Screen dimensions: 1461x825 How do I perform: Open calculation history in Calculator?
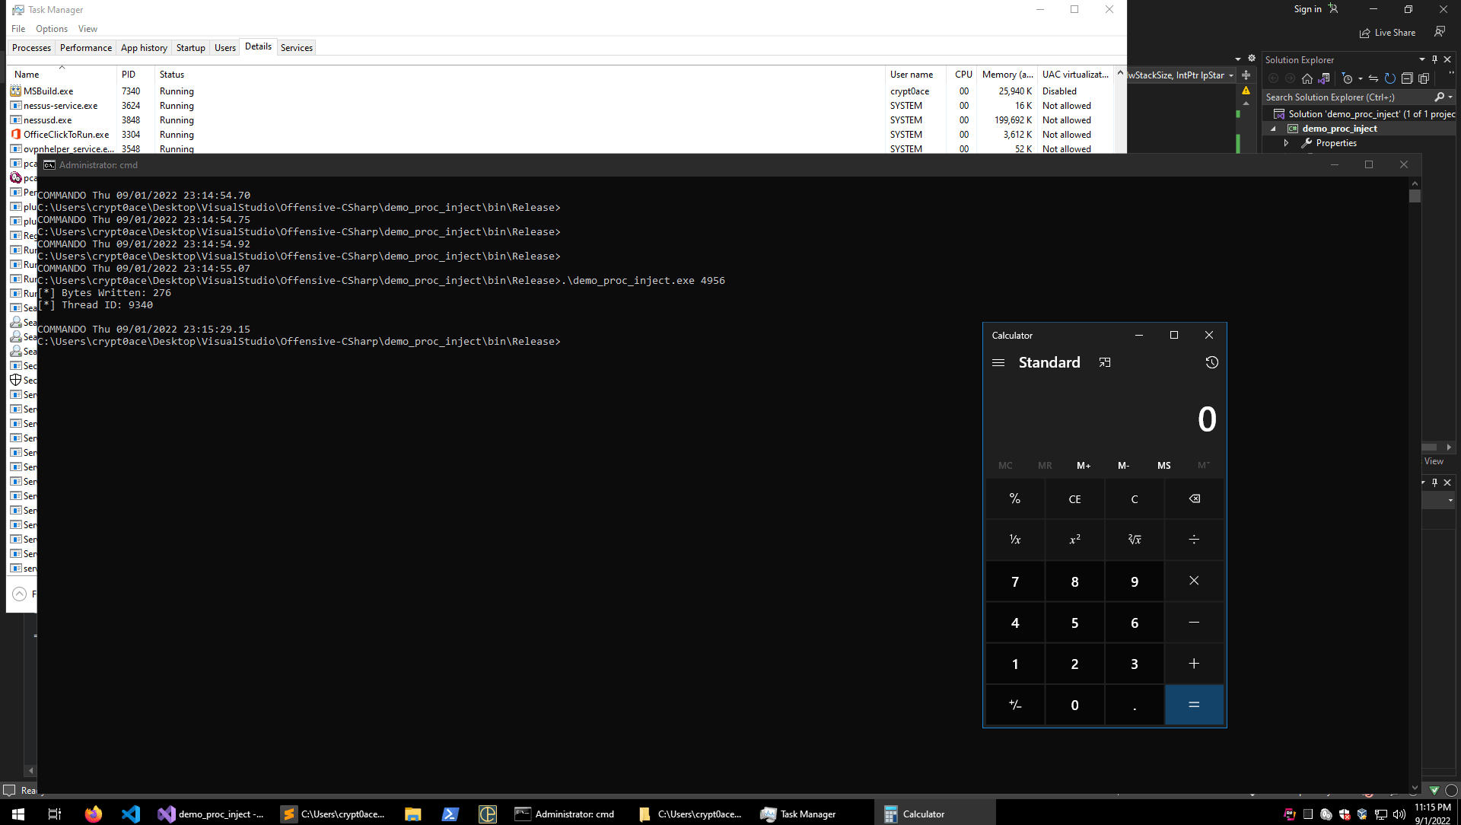pos(1211,363)
